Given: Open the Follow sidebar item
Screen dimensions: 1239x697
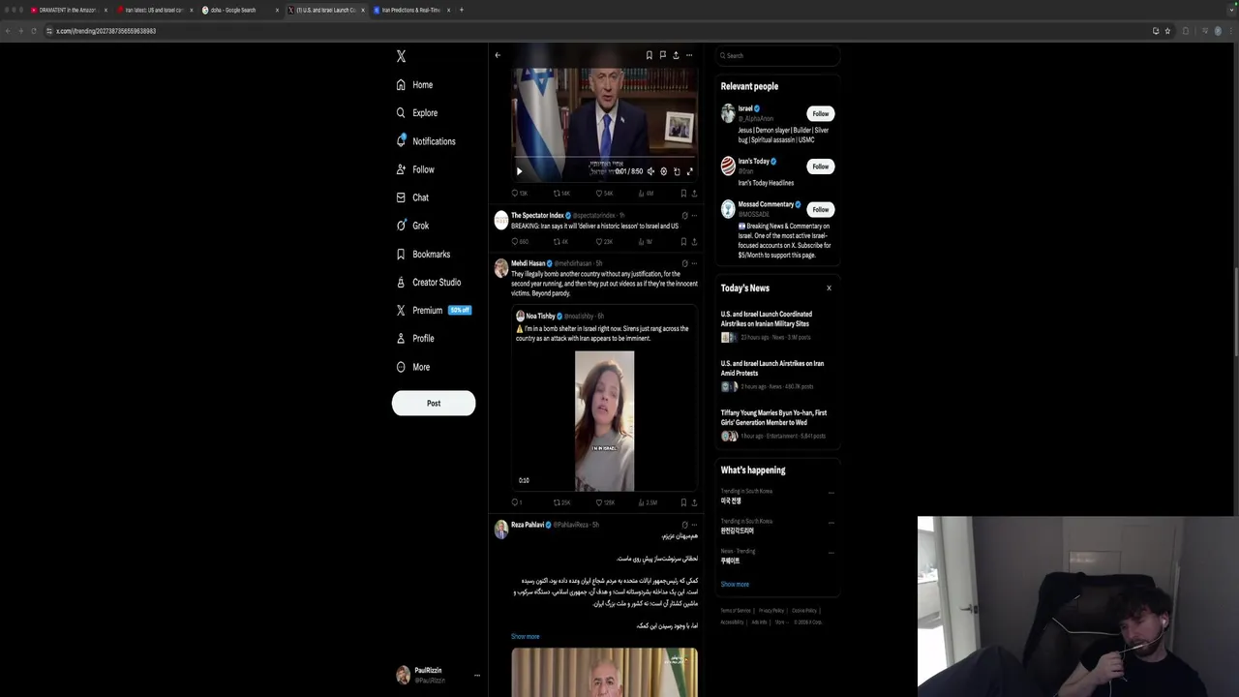Looking at the screenshot, I should pos(415,169).
